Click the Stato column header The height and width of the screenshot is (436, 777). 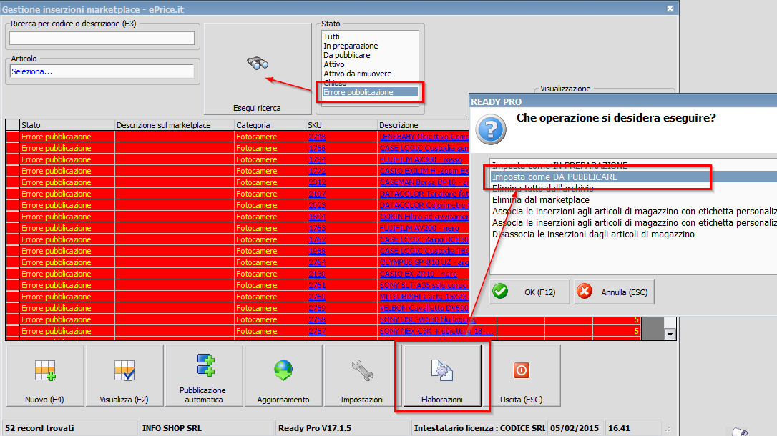pos(67,125)
